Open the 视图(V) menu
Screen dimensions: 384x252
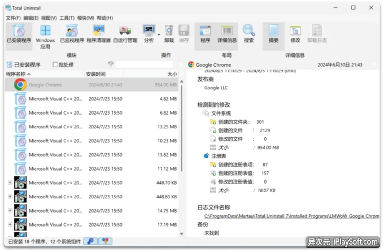(x=49, y=18)
